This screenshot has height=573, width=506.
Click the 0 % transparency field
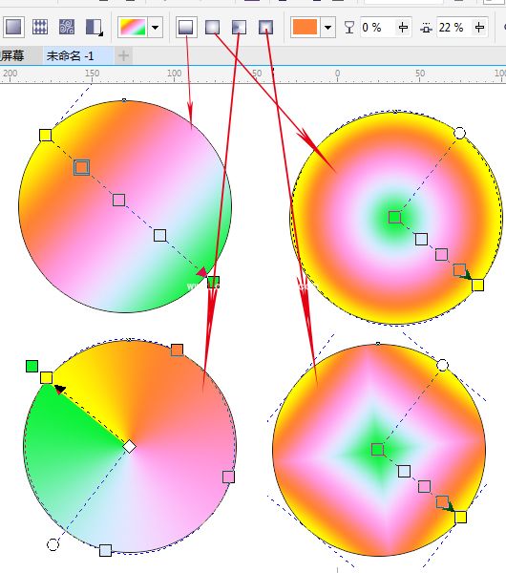click(377, 28)
